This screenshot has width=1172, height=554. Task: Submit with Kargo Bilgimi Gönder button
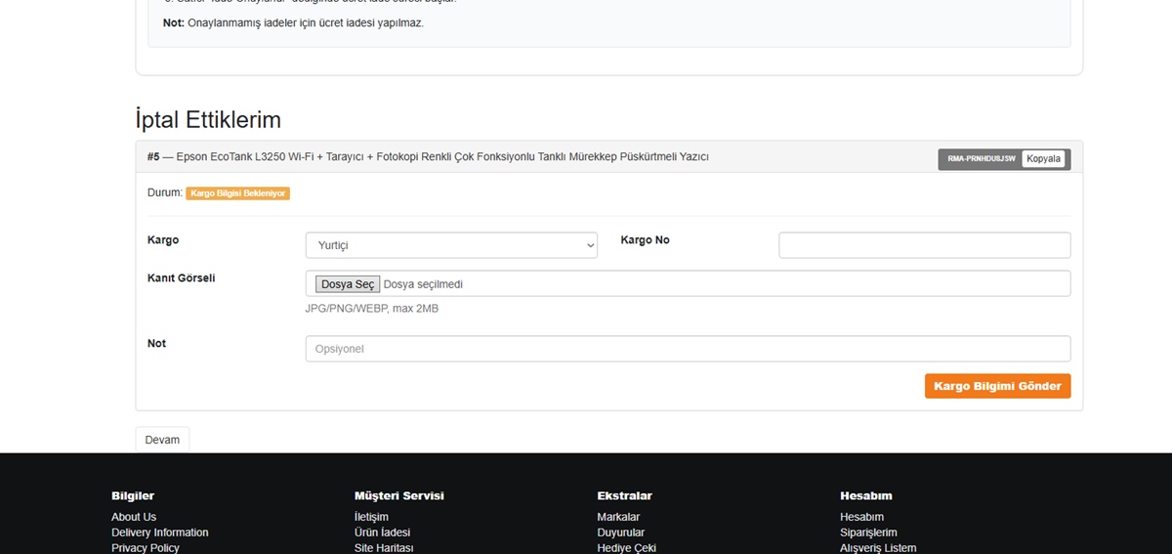pos(997,386)
